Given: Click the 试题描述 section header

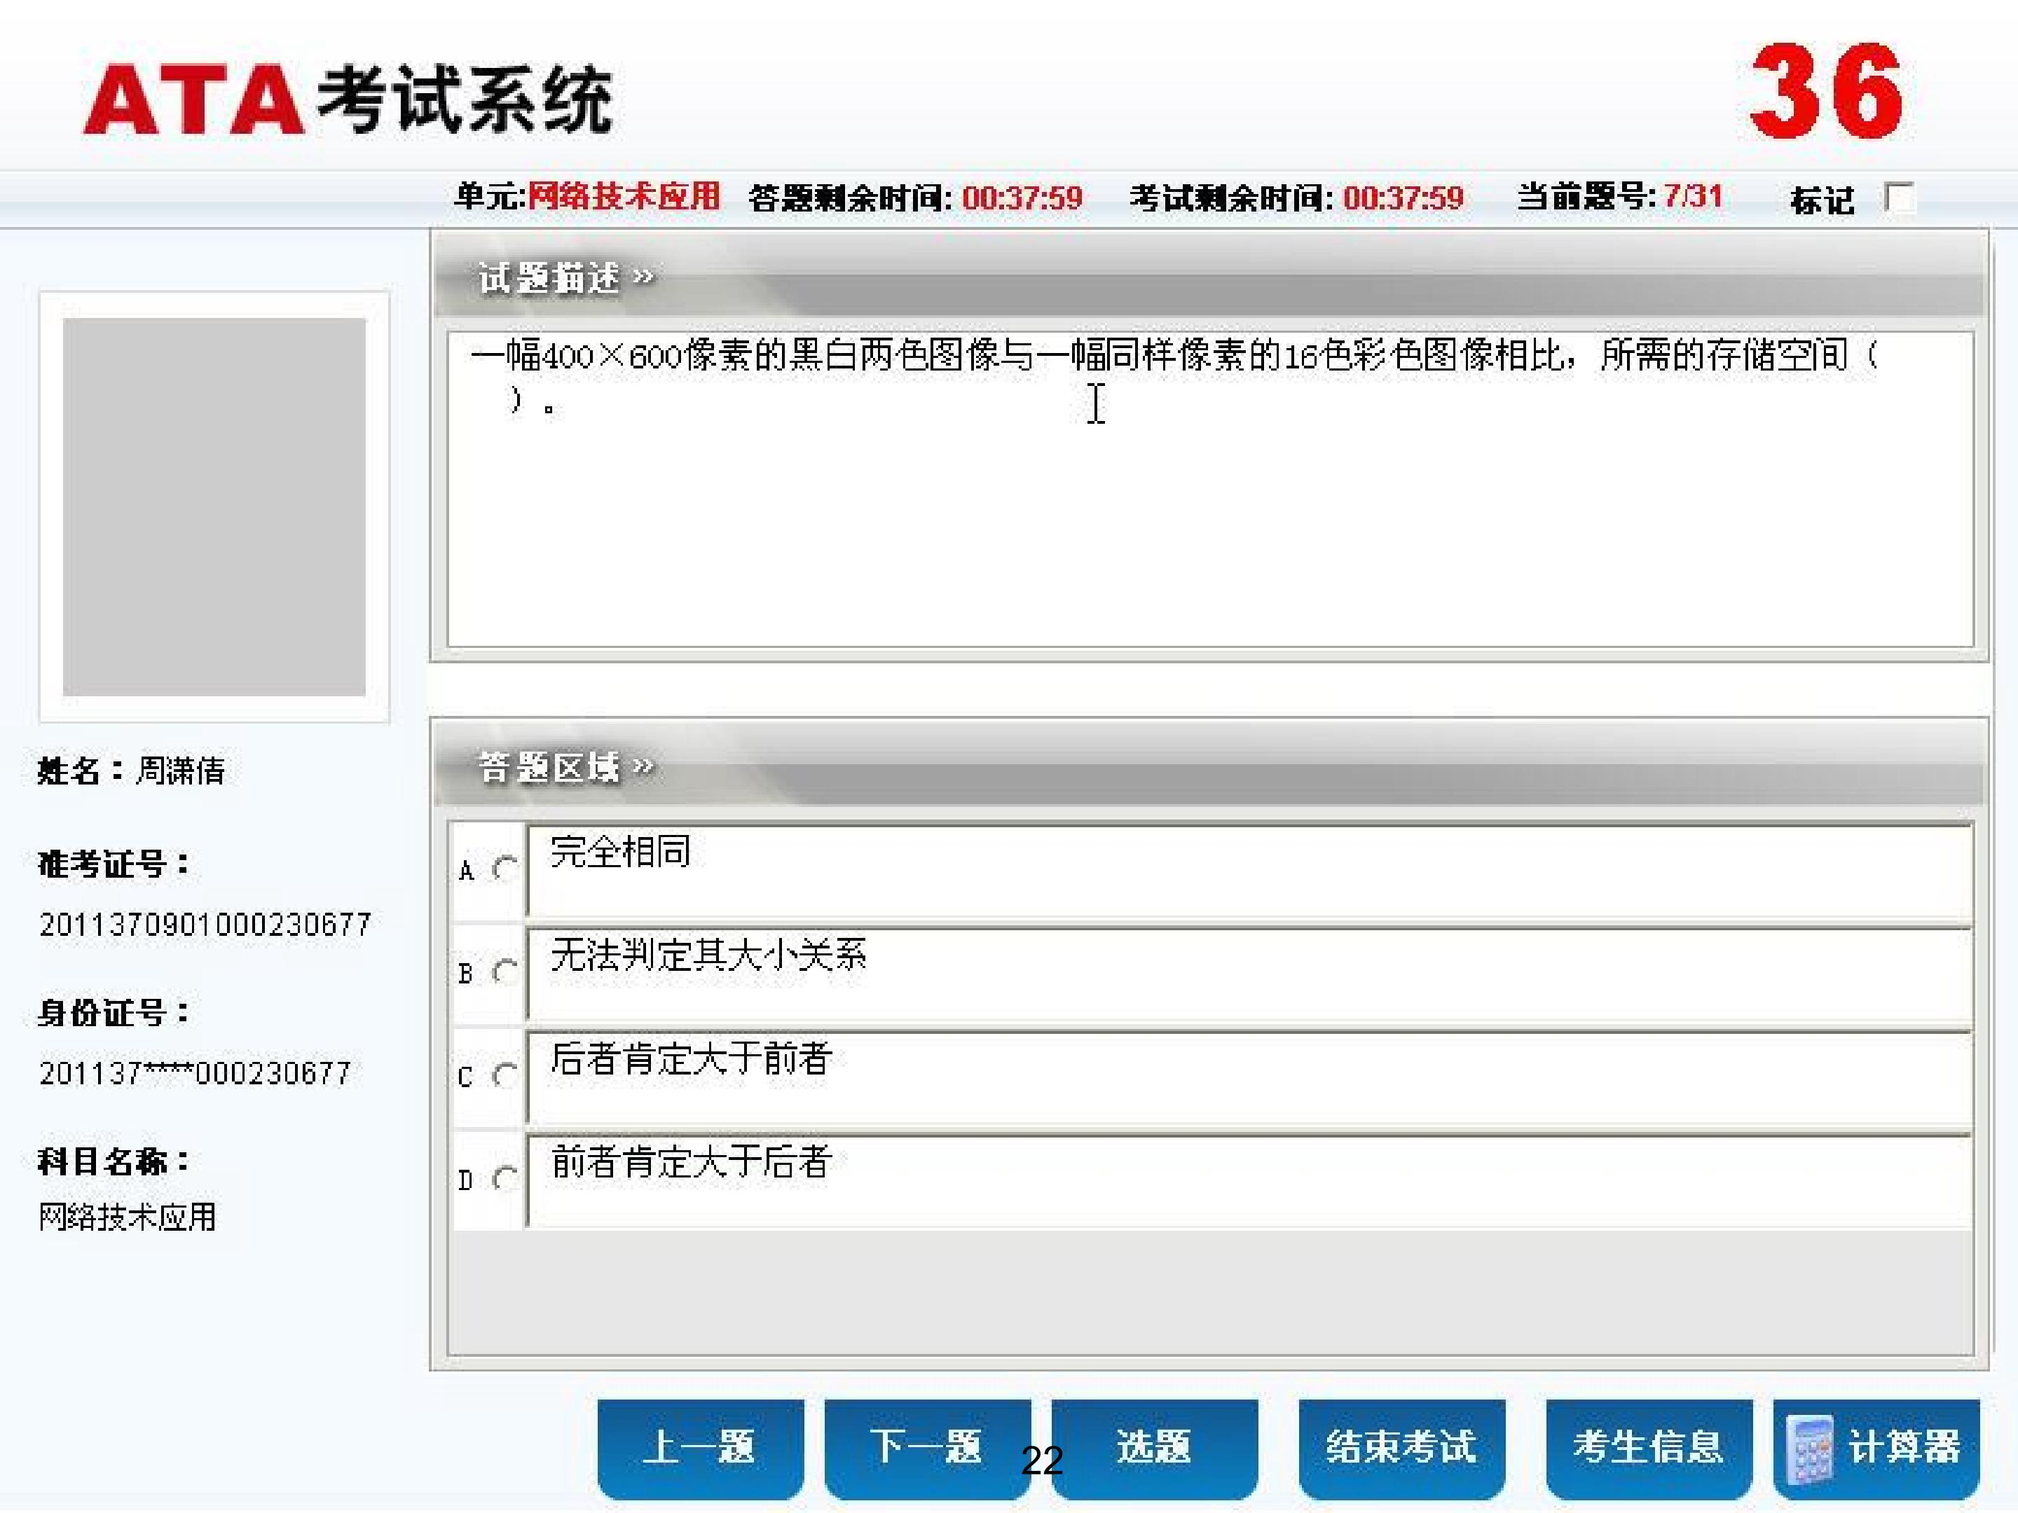Looking at the screenshot, I should (1209, 277).
